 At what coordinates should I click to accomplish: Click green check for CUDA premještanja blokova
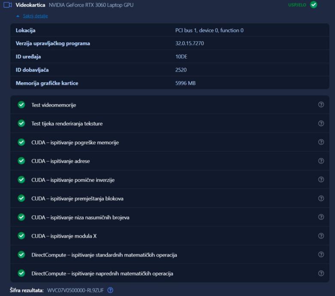point(21,198)
